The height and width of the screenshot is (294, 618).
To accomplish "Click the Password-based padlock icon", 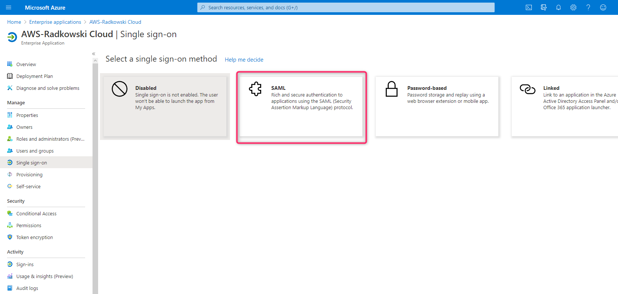I will tap(392, 89).
